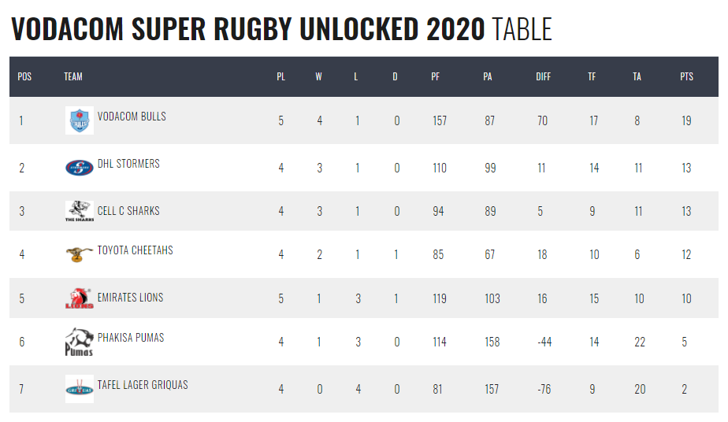Click the TEAM column header
The height and width of the screenshot is (422, 728).
(x=73, y=76)
